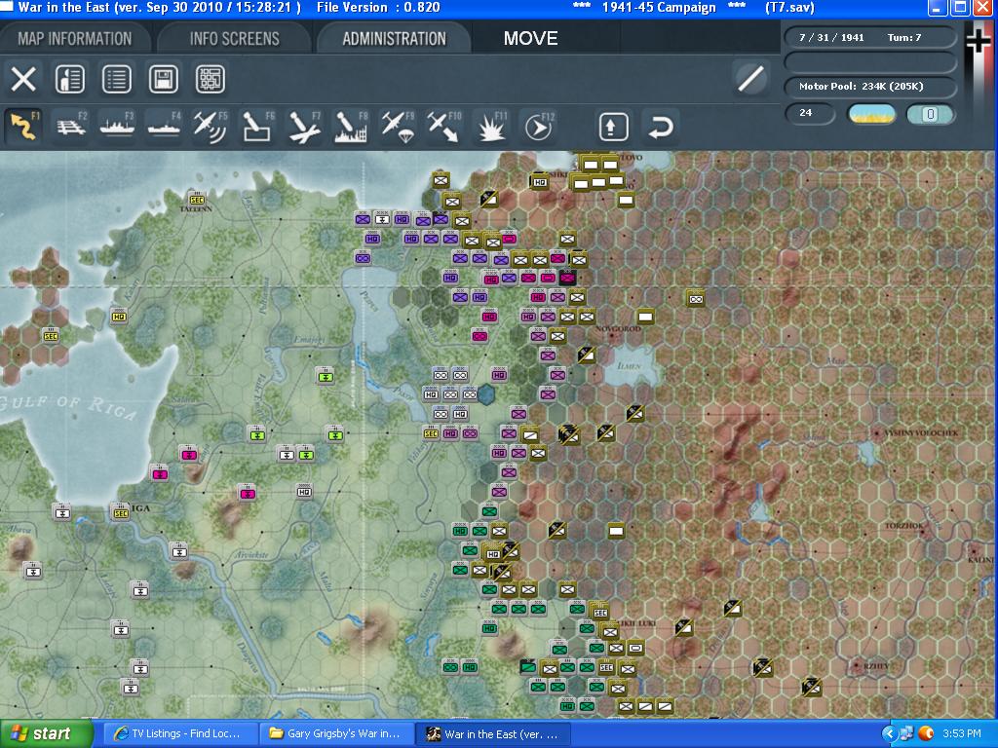
Task: Click the Novgorod city label
Action: tap(617, 329)
